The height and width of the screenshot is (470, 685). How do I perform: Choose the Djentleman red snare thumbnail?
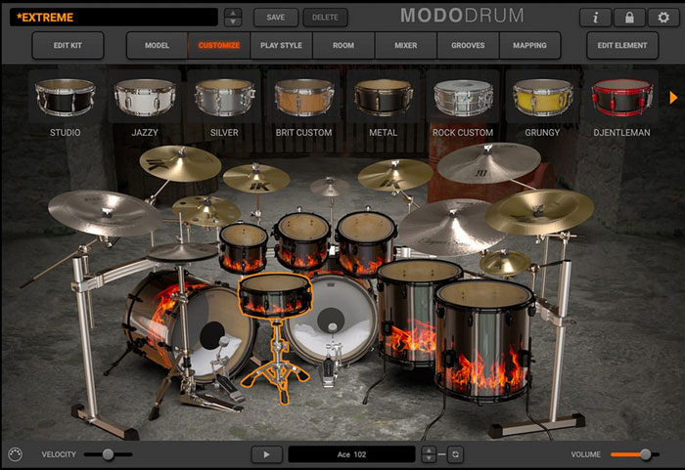[x=621, y=98]
